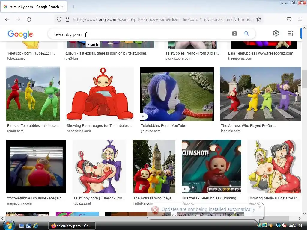Click the horizontal scrollbar right arrow
Image resolution: width=307 pixels, height=230 pixels.
(x=300, y=218)
